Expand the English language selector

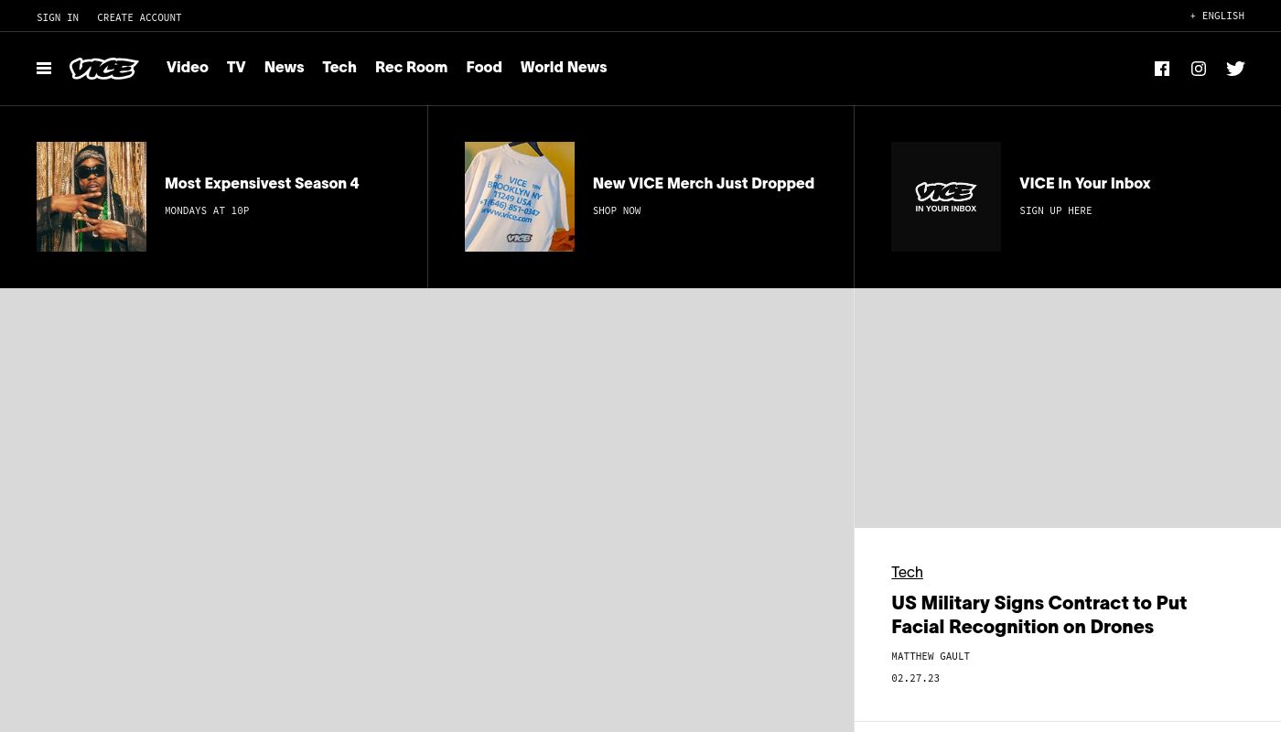(1217, 16)
